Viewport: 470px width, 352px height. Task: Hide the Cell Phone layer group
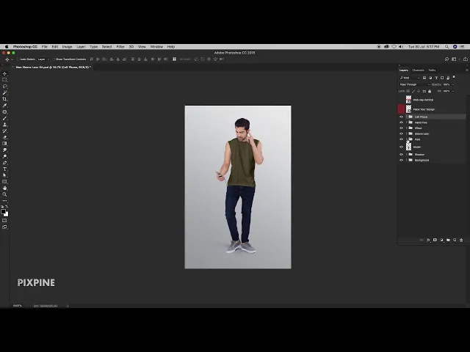401,117
